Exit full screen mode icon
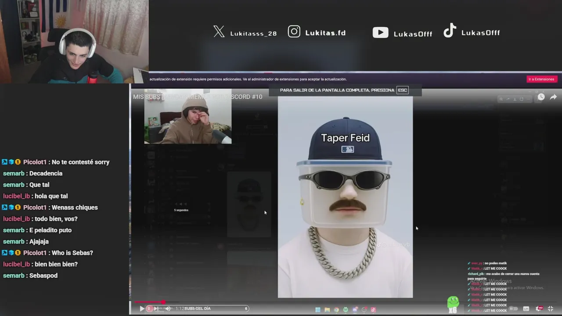Image resolution: width=562 pixels, height=316 pixels. click(x=550, y=309)
